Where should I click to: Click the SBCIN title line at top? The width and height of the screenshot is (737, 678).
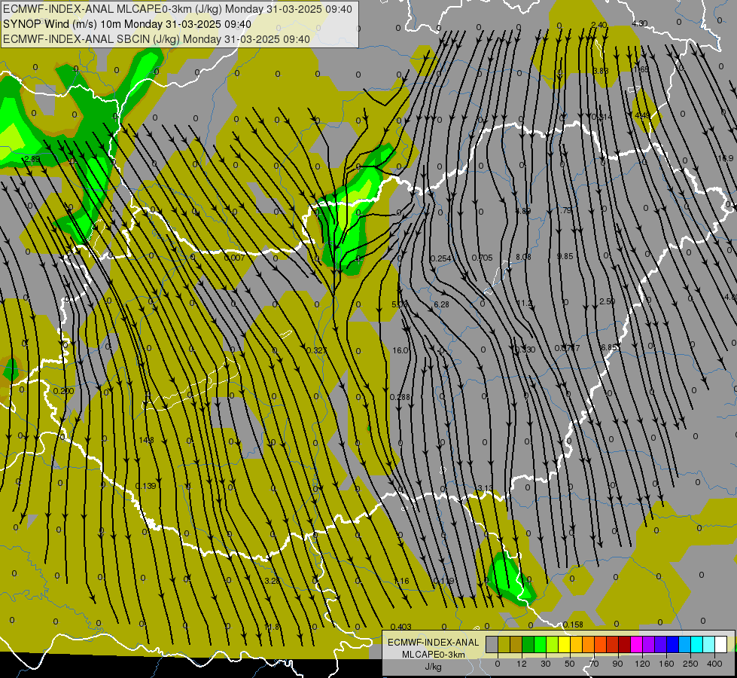click(157, 39)
